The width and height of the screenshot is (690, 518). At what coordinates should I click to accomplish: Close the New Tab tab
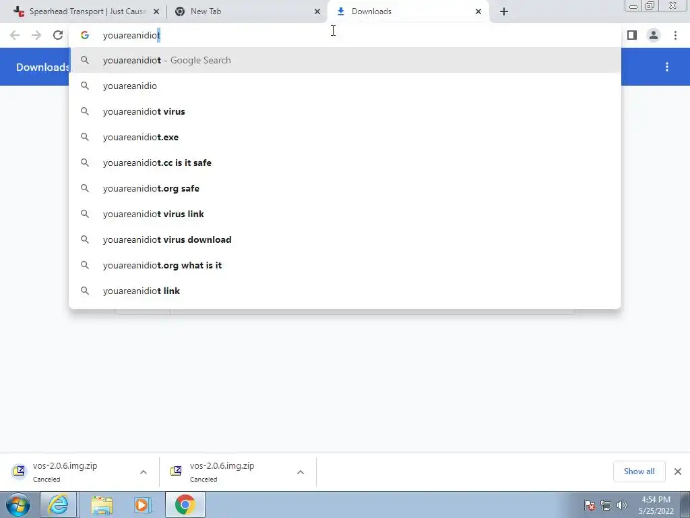[317, 11]
